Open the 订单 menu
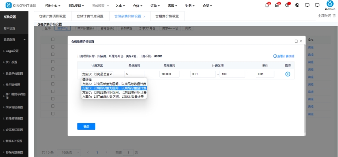338x157 pixels. (x=155, y=6)
